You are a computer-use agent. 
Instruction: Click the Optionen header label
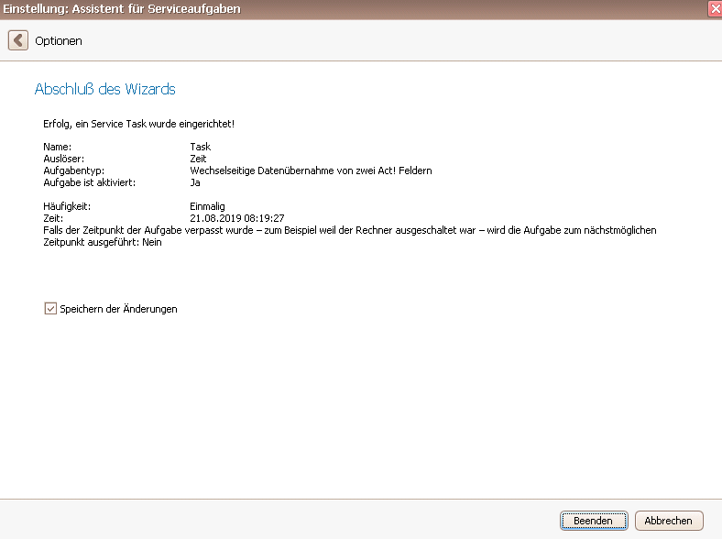point(59,41)
